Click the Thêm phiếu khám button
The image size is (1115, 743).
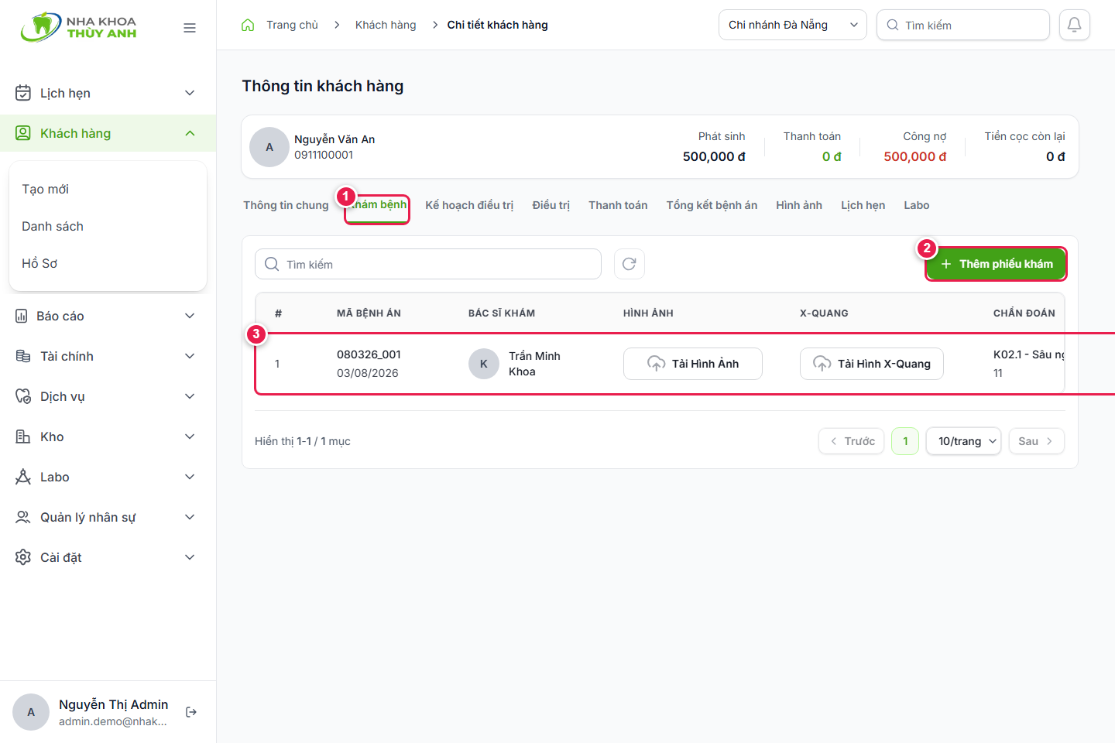[x=997, y=264]
